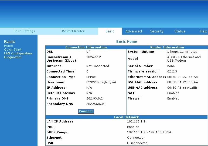Click Secondary DNS value 202.93.8.34

point(96,104)
